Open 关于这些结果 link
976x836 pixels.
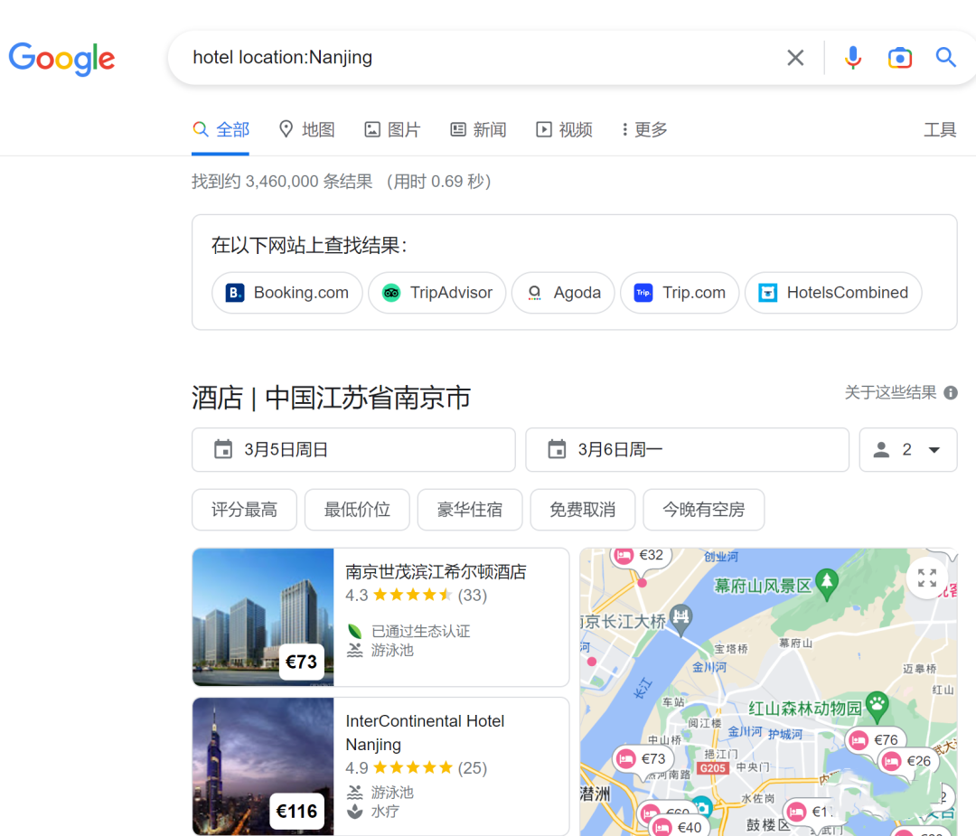click(x=890, y=393)
